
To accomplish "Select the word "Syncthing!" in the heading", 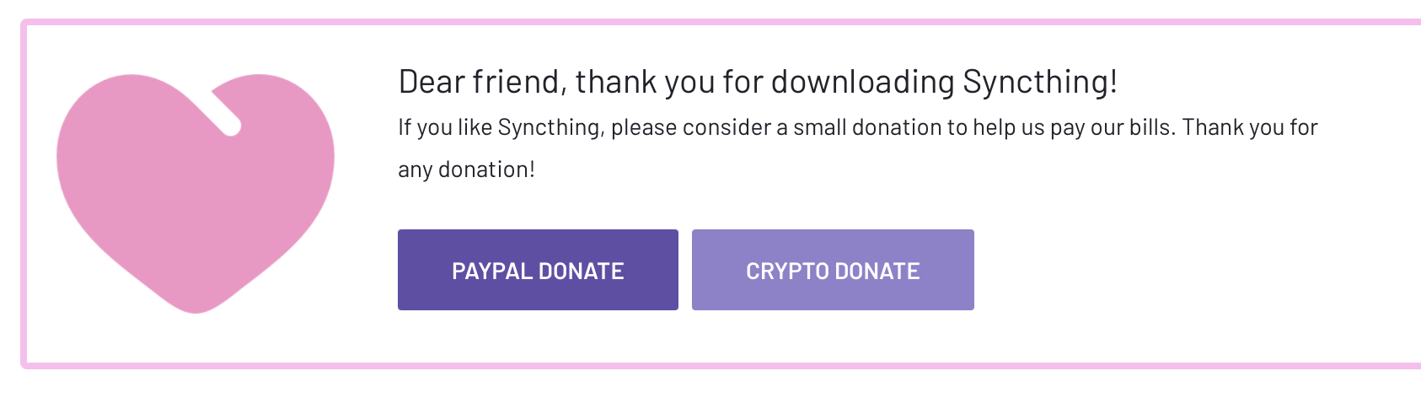I will tap(1040, 82).
